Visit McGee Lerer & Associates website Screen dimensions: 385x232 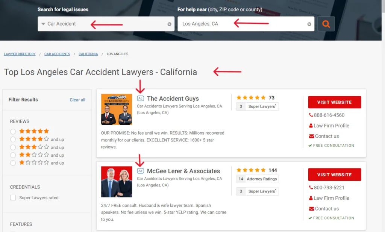(334, 174)
